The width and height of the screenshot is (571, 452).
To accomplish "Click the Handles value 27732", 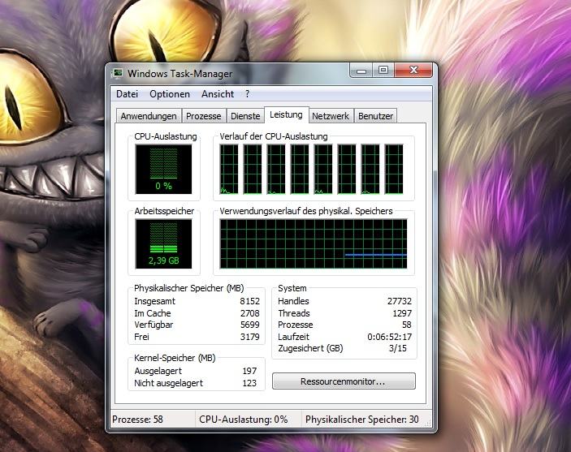I will click(x=400, y=301).
